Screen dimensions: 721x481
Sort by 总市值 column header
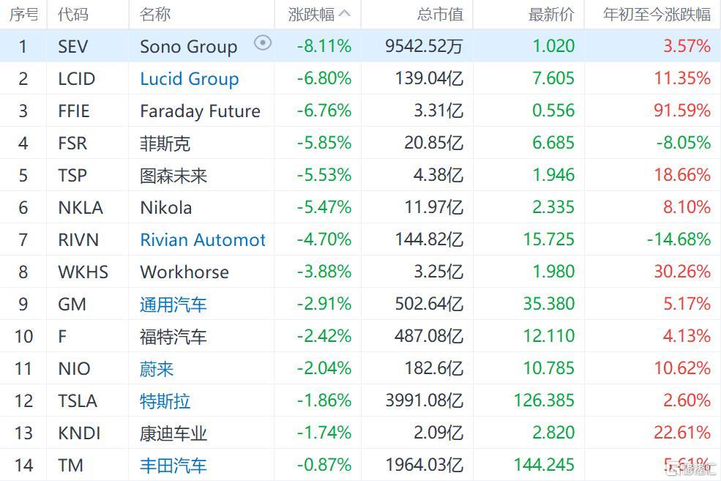[440, 14]
